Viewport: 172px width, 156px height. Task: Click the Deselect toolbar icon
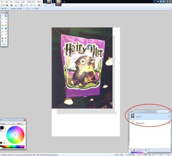click(x=27, y=5)
